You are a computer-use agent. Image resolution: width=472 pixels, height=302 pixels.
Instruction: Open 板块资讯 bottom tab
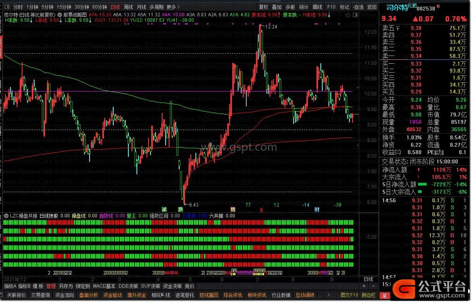[257, 295]
